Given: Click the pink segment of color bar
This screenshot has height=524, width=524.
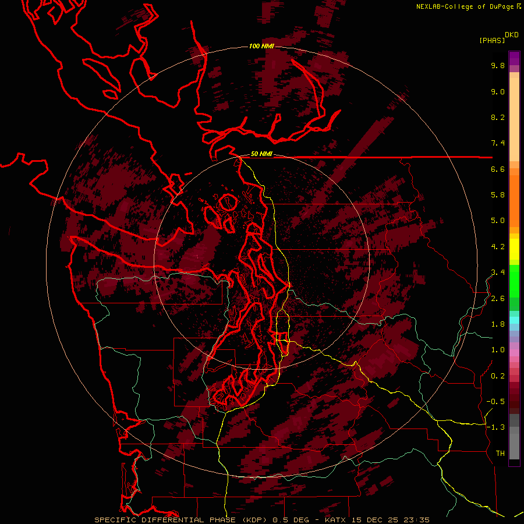Looking at the screenshot, I should pos(514,353).
